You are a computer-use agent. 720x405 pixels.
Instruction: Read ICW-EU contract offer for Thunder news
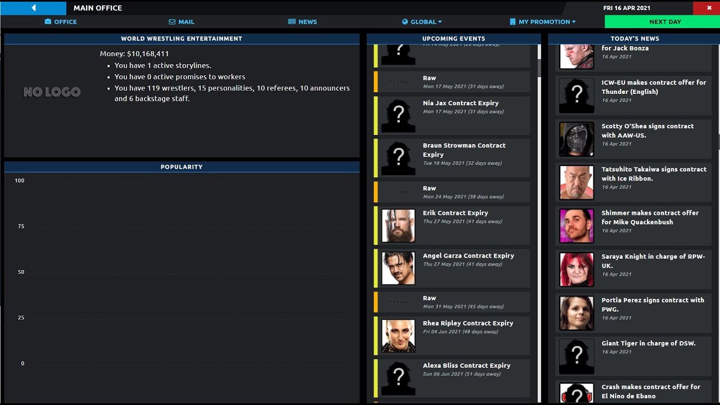pyautogui.click(x=633, y=95)
